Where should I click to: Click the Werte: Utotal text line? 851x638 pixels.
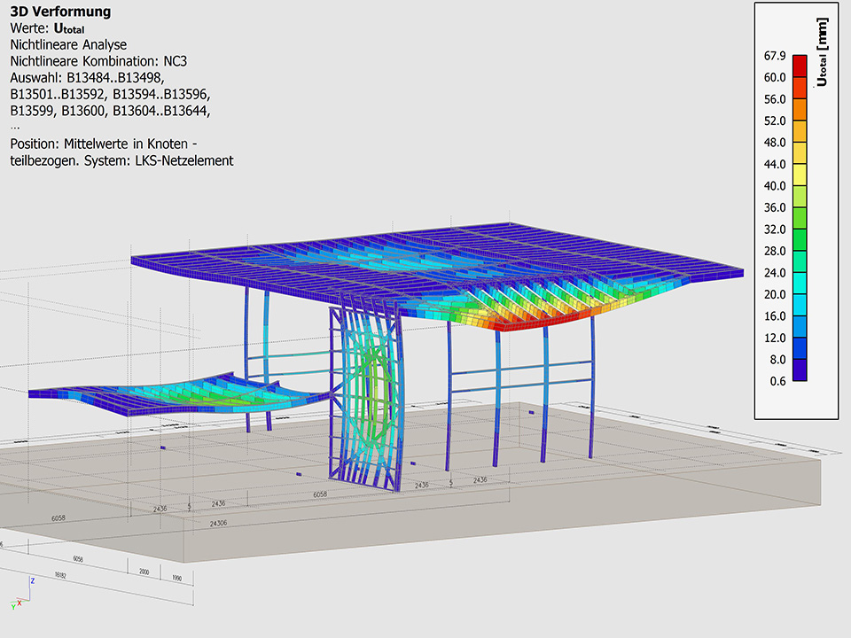[53, 28]
